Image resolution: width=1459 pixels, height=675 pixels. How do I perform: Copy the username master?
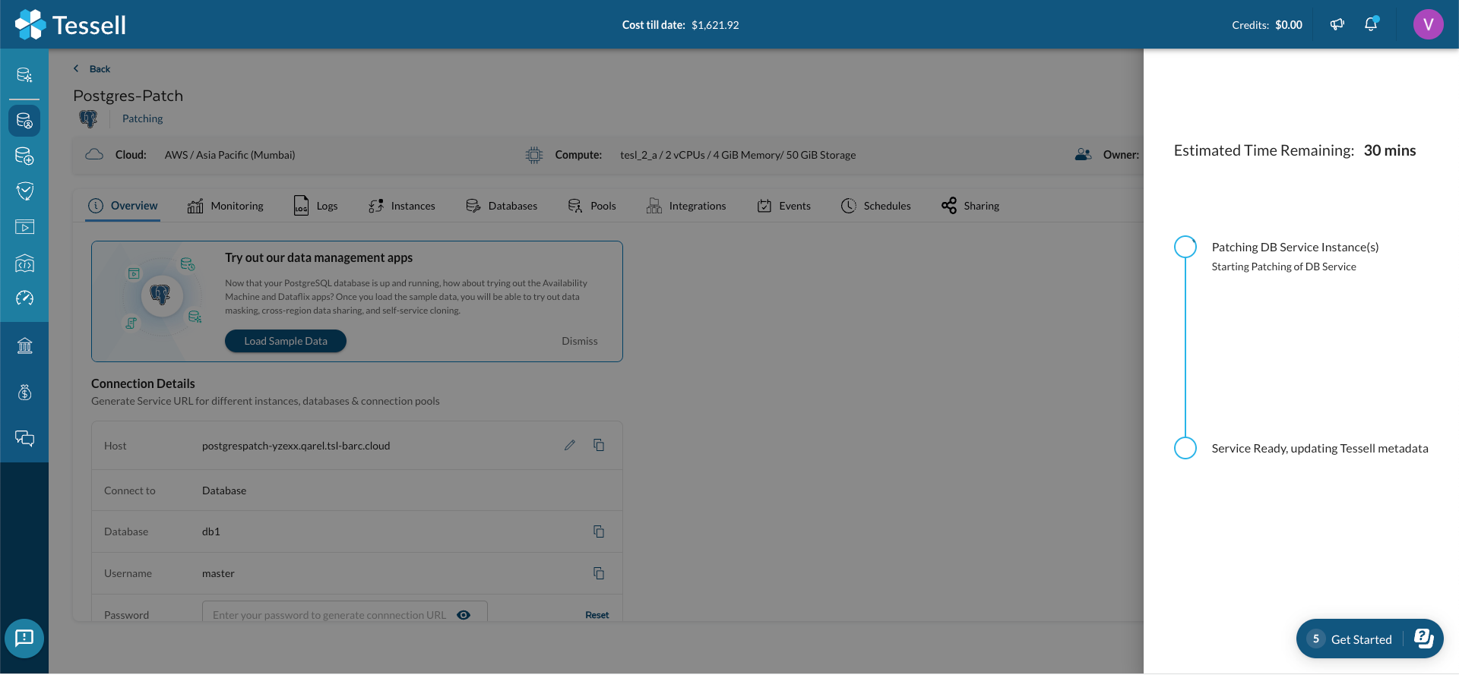tap(599, 573)
